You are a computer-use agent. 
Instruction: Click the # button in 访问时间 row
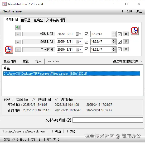(126, 49)
